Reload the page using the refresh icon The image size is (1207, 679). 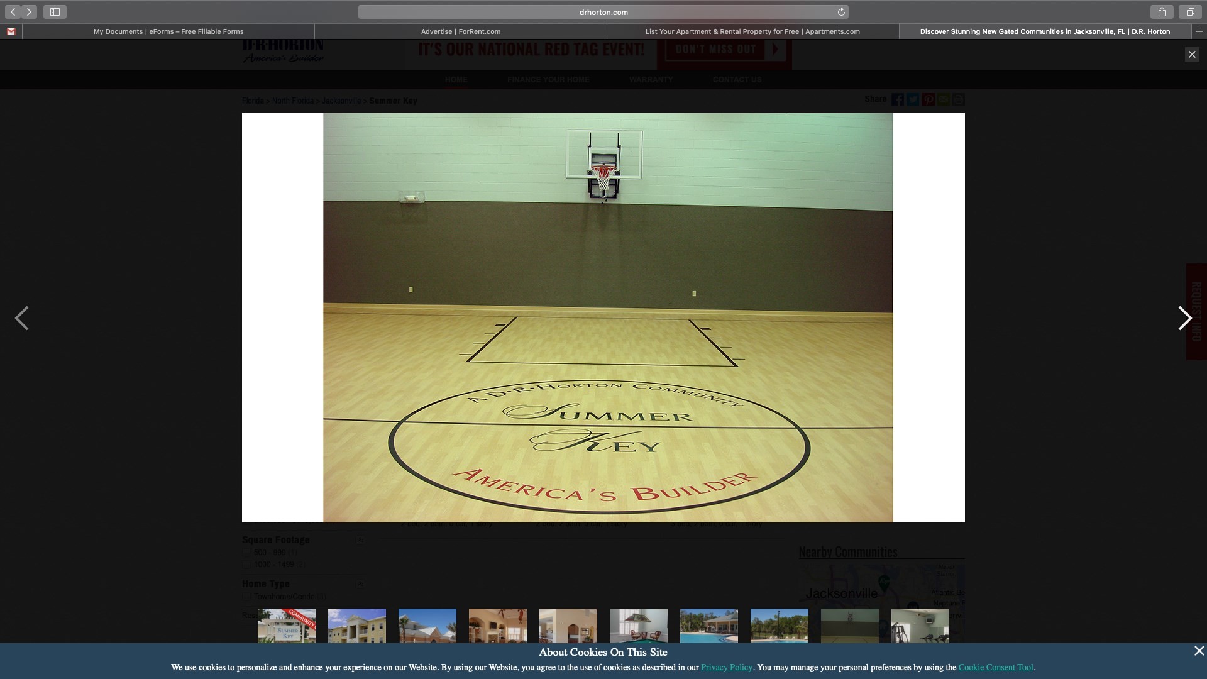(x=841, y=12)
